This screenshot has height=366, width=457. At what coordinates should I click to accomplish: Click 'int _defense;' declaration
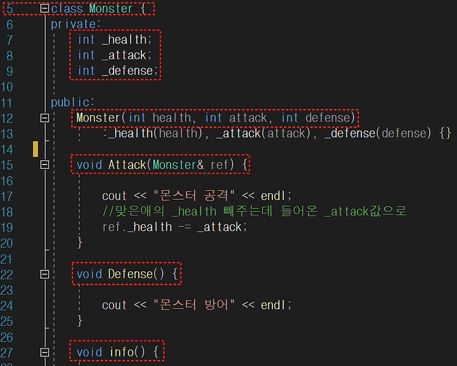click(118, 71)
